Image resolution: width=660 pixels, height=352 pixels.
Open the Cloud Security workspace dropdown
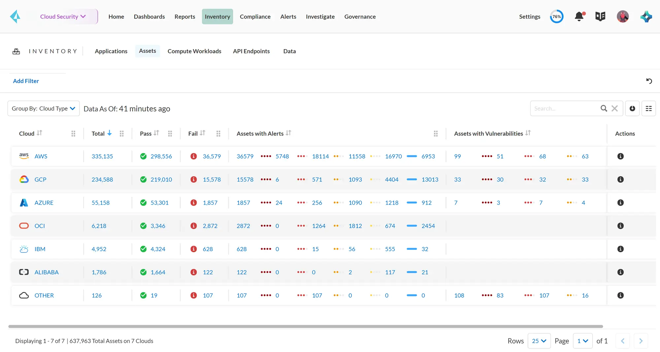63,16
